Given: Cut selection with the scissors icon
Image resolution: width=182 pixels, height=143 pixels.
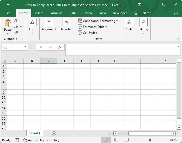Looking at the screenshot, I should point(16,21).
